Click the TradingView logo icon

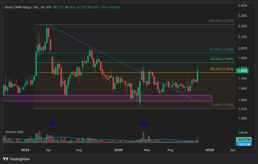5,159
